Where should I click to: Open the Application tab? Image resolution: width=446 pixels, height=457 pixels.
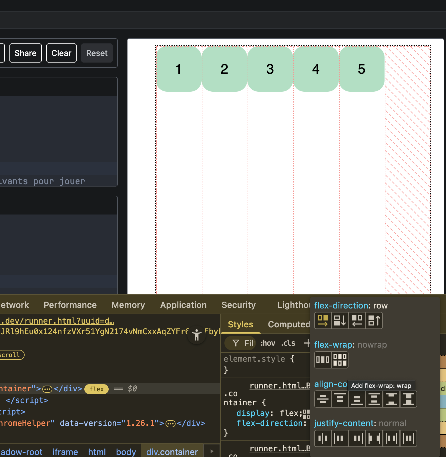tap(183, 305)
